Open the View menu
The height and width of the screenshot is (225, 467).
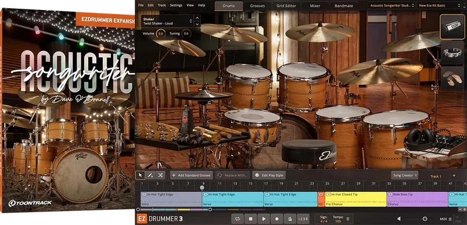point(190,5)
